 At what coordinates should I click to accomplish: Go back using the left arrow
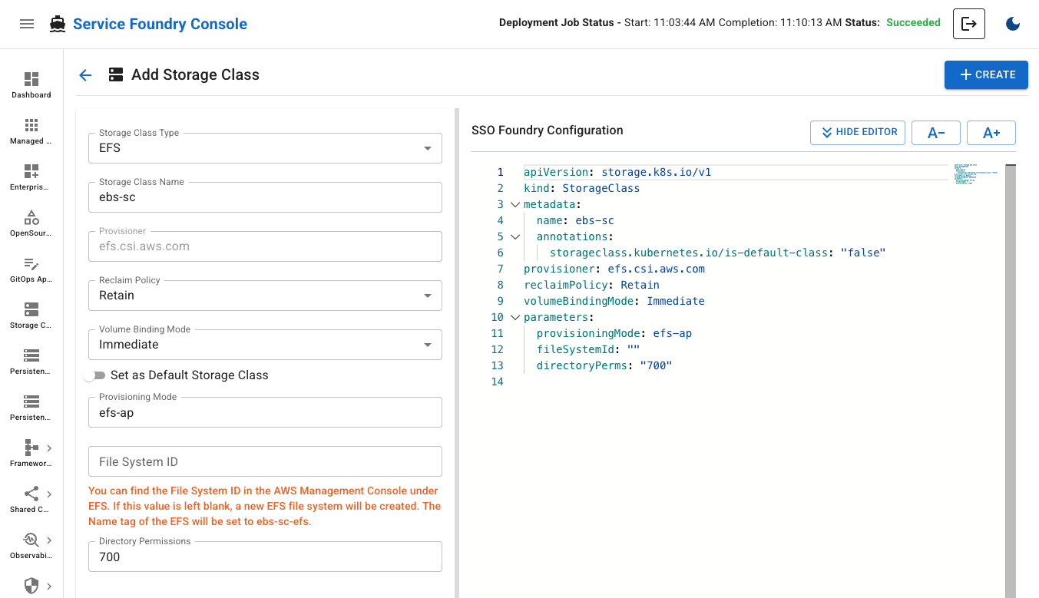tap(85, 75)
